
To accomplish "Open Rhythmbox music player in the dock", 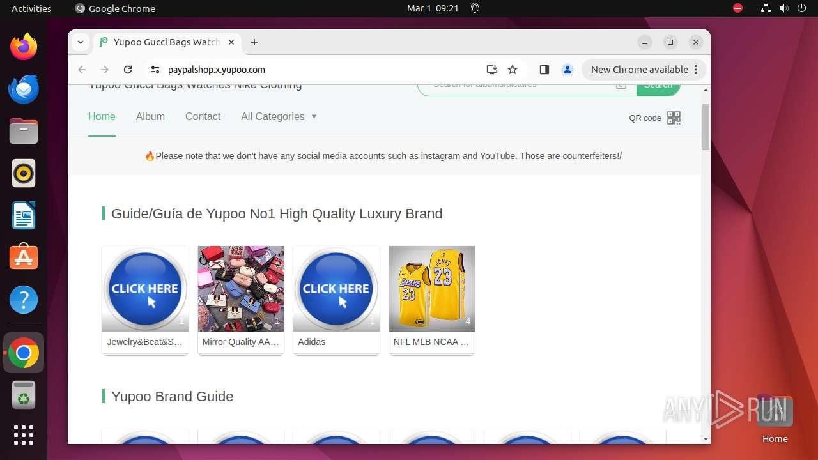I will click(24, 173).
